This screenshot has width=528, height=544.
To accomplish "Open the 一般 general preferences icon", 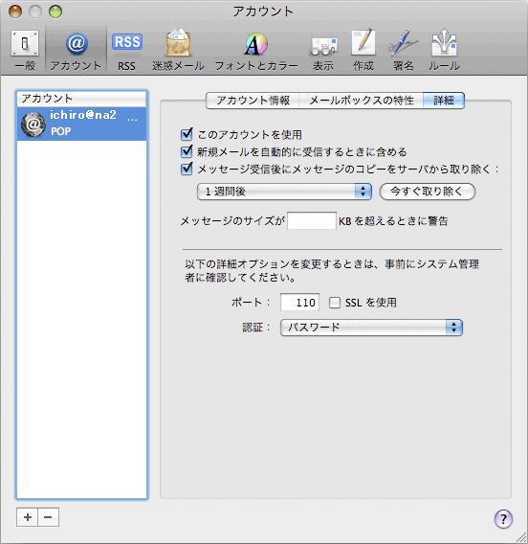I will 25,50.
